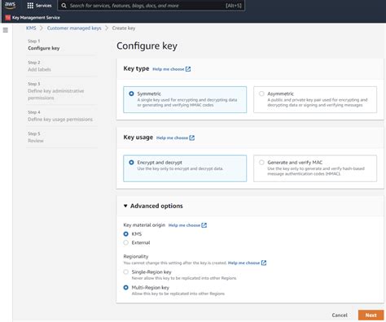This screenshot has height=322, width=386.
Task: Open Step 1 Configure key
Action: tap(44, 48)
